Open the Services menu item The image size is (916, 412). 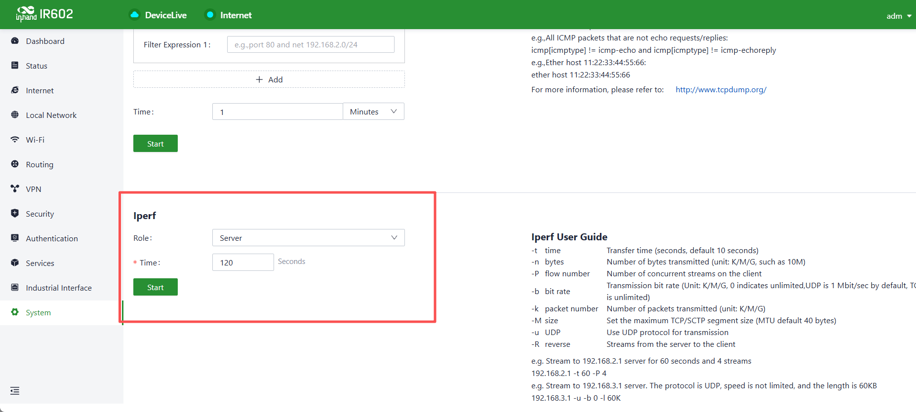(62, 263)
